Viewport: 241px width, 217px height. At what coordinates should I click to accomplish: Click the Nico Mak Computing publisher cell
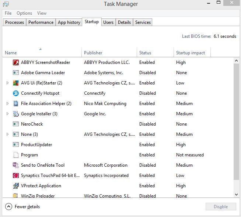click(105, 104)
